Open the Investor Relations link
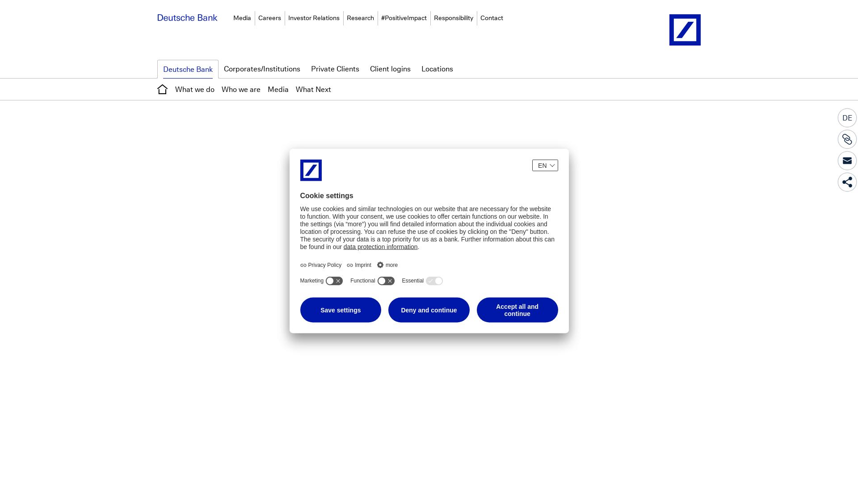 pyautogui.click(x=314, y=18)
